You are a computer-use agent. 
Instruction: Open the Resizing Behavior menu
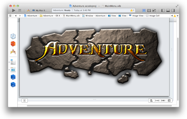tap(169, 101)
